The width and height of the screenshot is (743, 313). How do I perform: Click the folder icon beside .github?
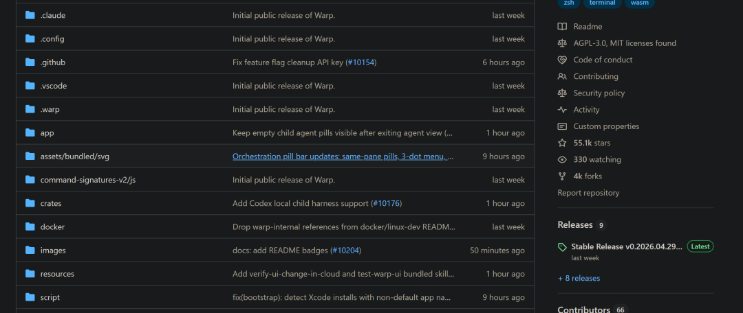click(30, 62)
